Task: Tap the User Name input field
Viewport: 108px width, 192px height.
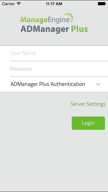Action: (59, 53)
